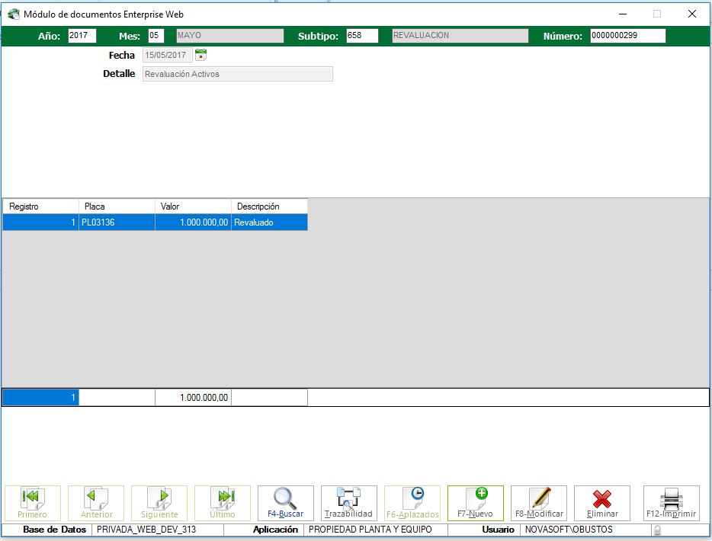The height and width of the screenshot is (541, 712).
Task: Click the Año input field
Action: click(82, 35)
